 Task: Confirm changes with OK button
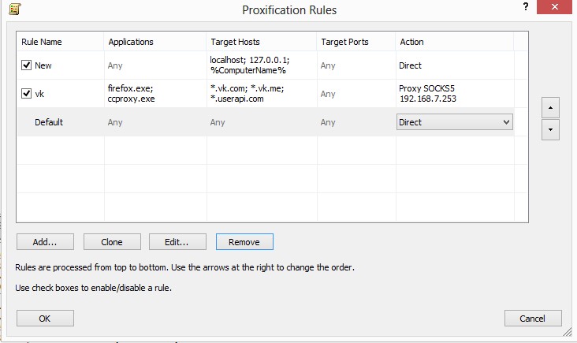point(45,318)
